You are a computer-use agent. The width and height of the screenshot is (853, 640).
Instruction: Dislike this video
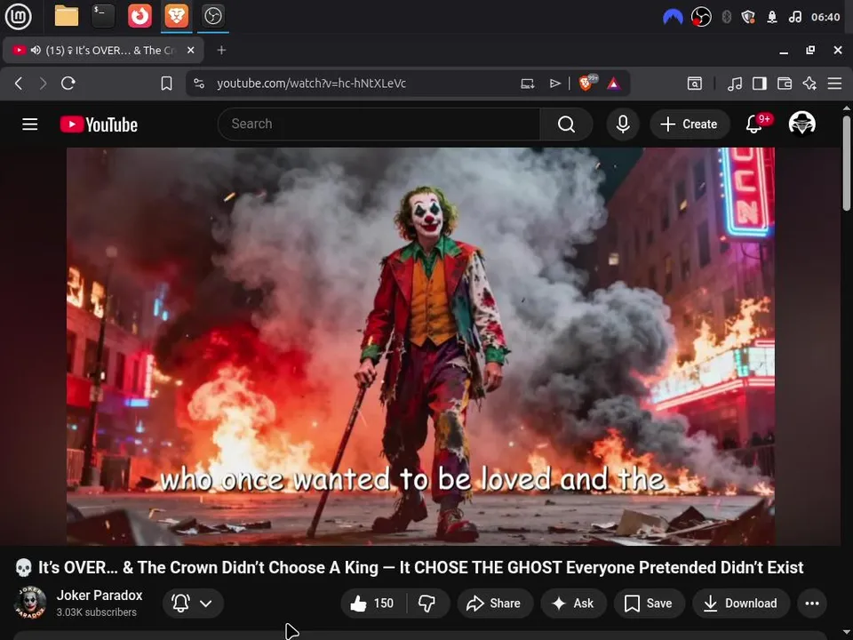click(x=427, y=603)
